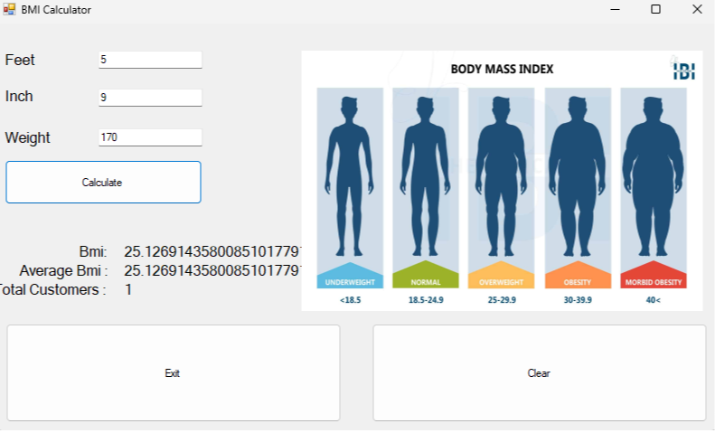
Task: Click the IBI logo in the chart
Action: (683, 71)
